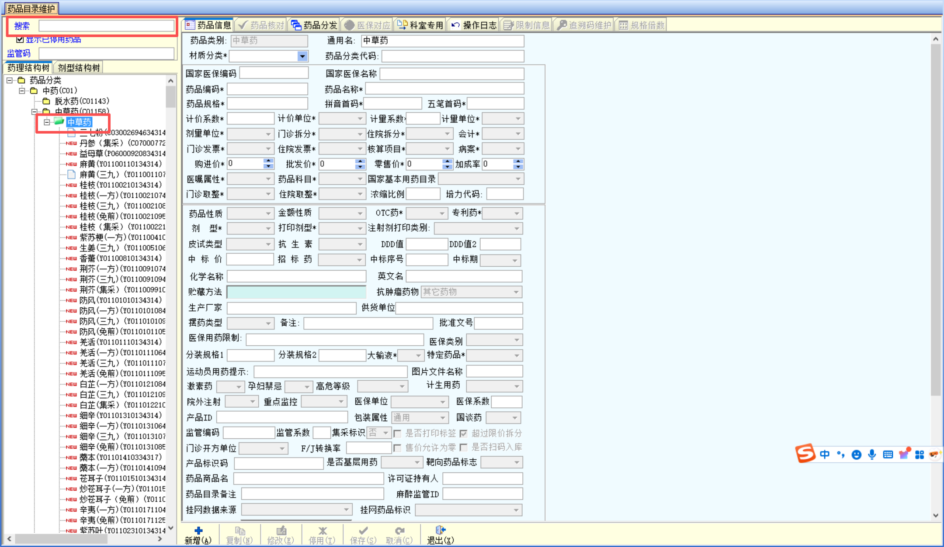Click the 搜索 link label

(x=22, y=26)
